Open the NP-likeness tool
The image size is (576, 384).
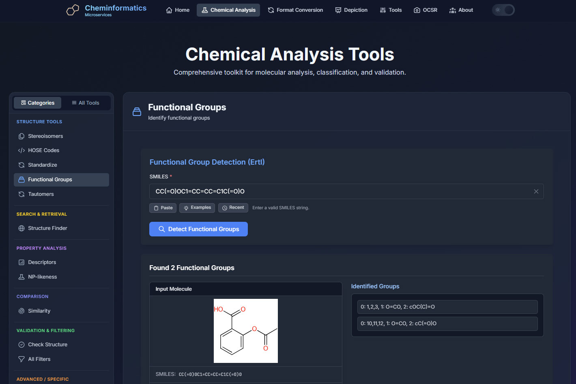[42, 277]
